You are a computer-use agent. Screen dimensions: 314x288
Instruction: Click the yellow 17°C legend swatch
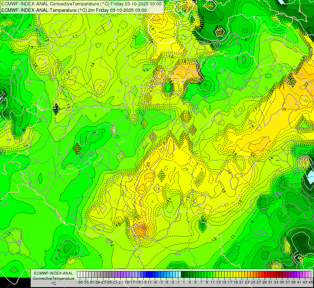pyautogui.click(x=229, y=275)
